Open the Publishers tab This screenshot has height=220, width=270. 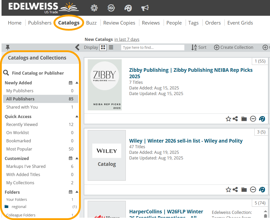tap(40, 23)
